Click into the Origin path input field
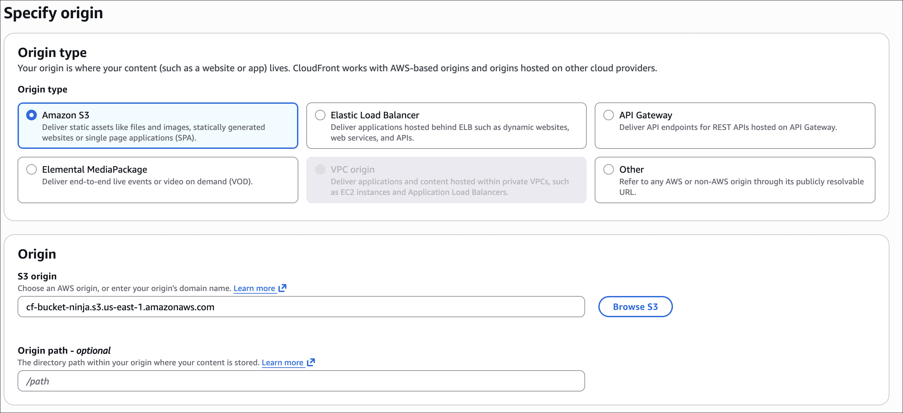 (301, 381)
